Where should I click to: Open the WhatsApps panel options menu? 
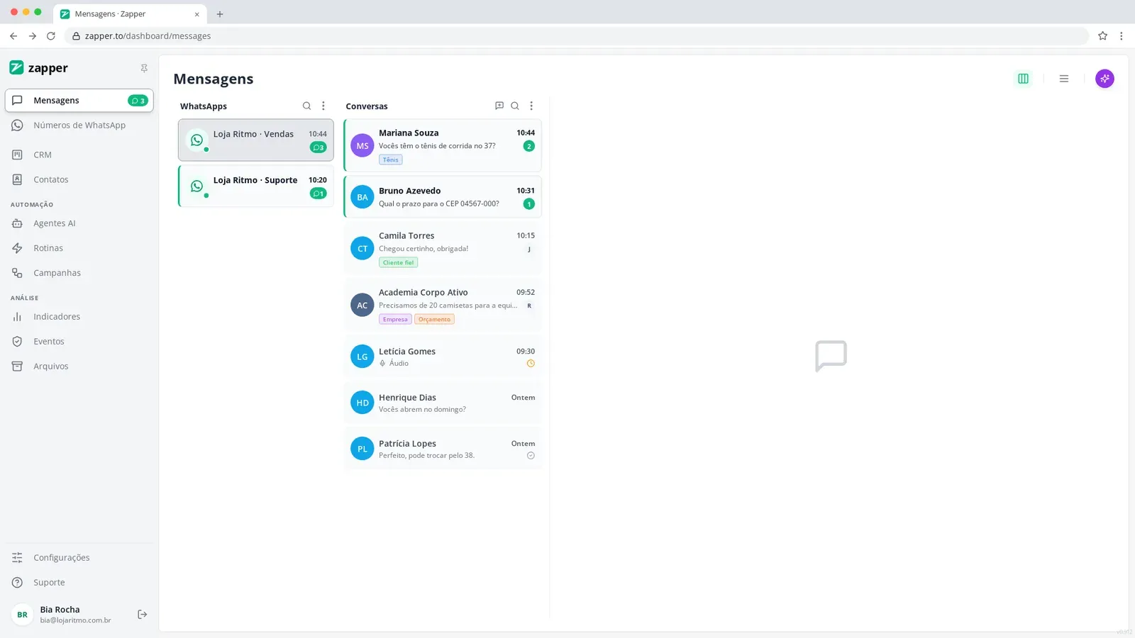323,106
